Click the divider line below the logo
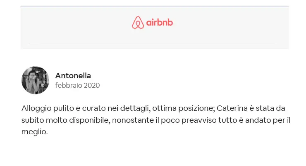Screen dimensions: 306x166 click(153, 43)
